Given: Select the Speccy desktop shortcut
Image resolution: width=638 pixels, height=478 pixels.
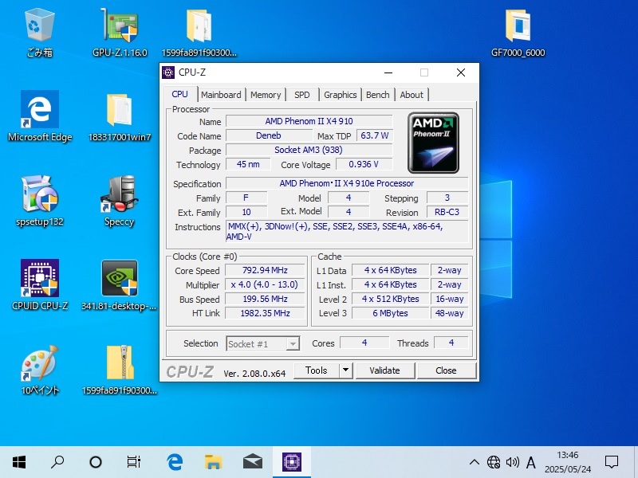Looking at the screenshot, I should click(x=119, y=201).
